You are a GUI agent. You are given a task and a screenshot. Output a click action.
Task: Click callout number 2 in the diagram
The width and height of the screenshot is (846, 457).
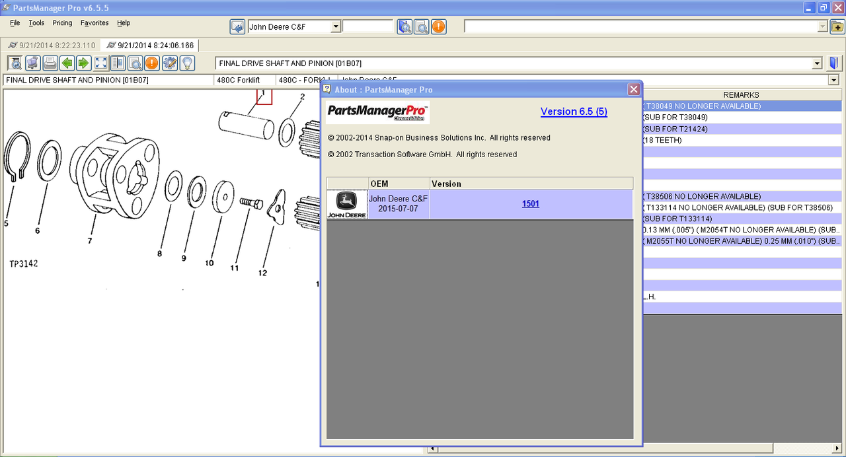click(302, 97)
